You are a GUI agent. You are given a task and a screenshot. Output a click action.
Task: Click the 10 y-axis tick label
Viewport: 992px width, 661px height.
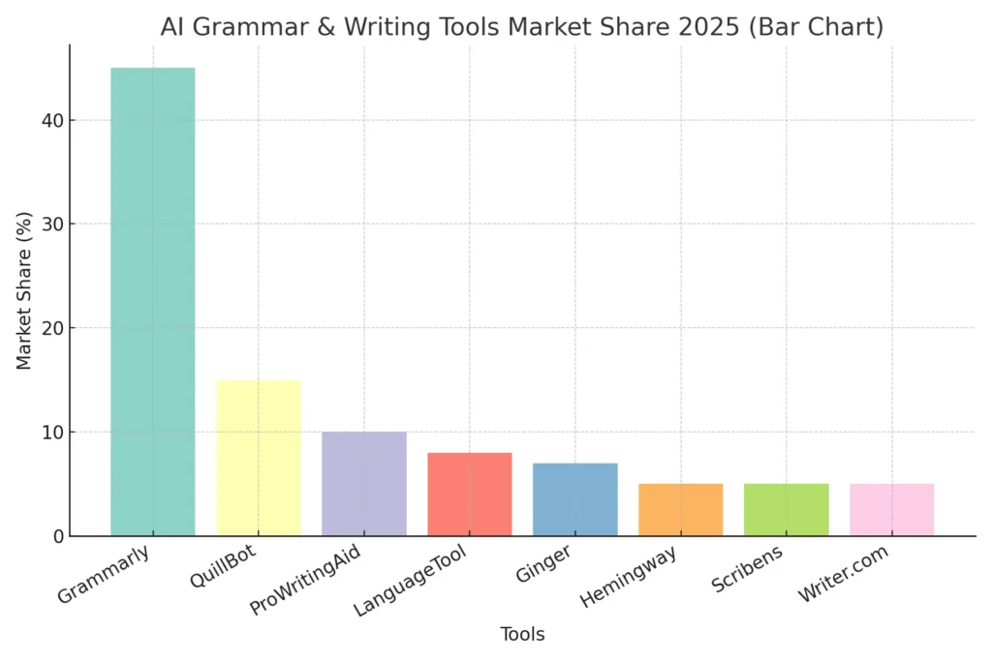click(x=53, y=433)
